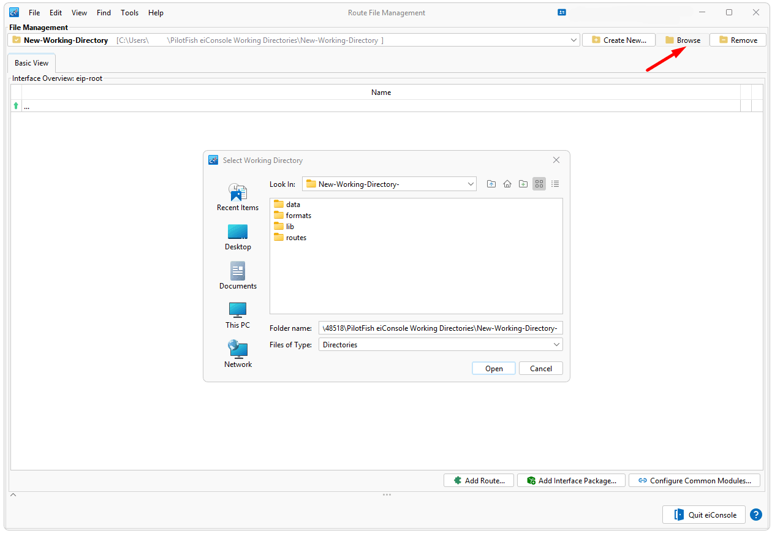Click Quit eiConsole button

pyautogui.click(x=704, y=515)
